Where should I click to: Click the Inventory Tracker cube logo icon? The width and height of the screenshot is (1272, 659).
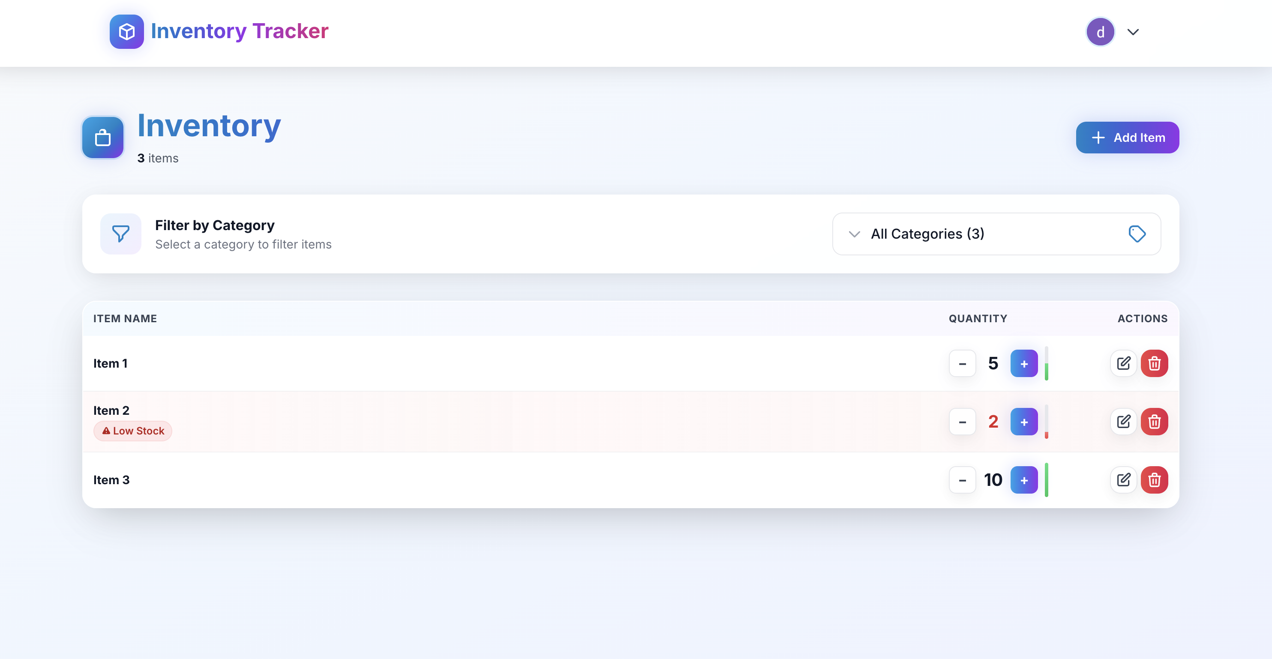[x=126, y=32]
